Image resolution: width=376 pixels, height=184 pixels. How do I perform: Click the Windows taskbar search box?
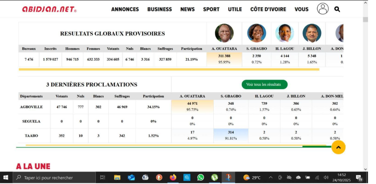tap(55, 177)
